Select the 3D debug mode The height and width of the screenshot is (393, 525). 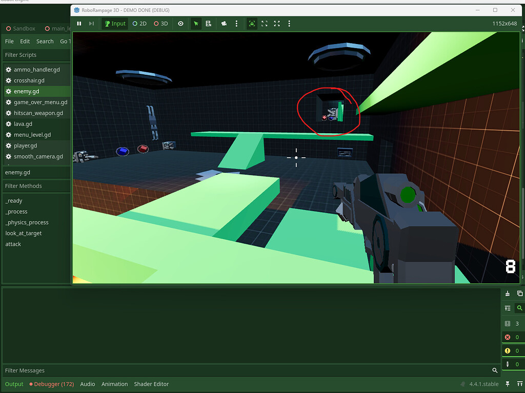coord(160,23)
